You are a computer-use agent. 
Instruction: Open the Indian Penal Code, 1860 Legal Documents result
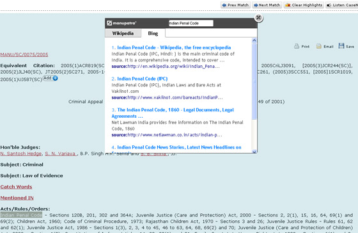[x=173, y=113]
